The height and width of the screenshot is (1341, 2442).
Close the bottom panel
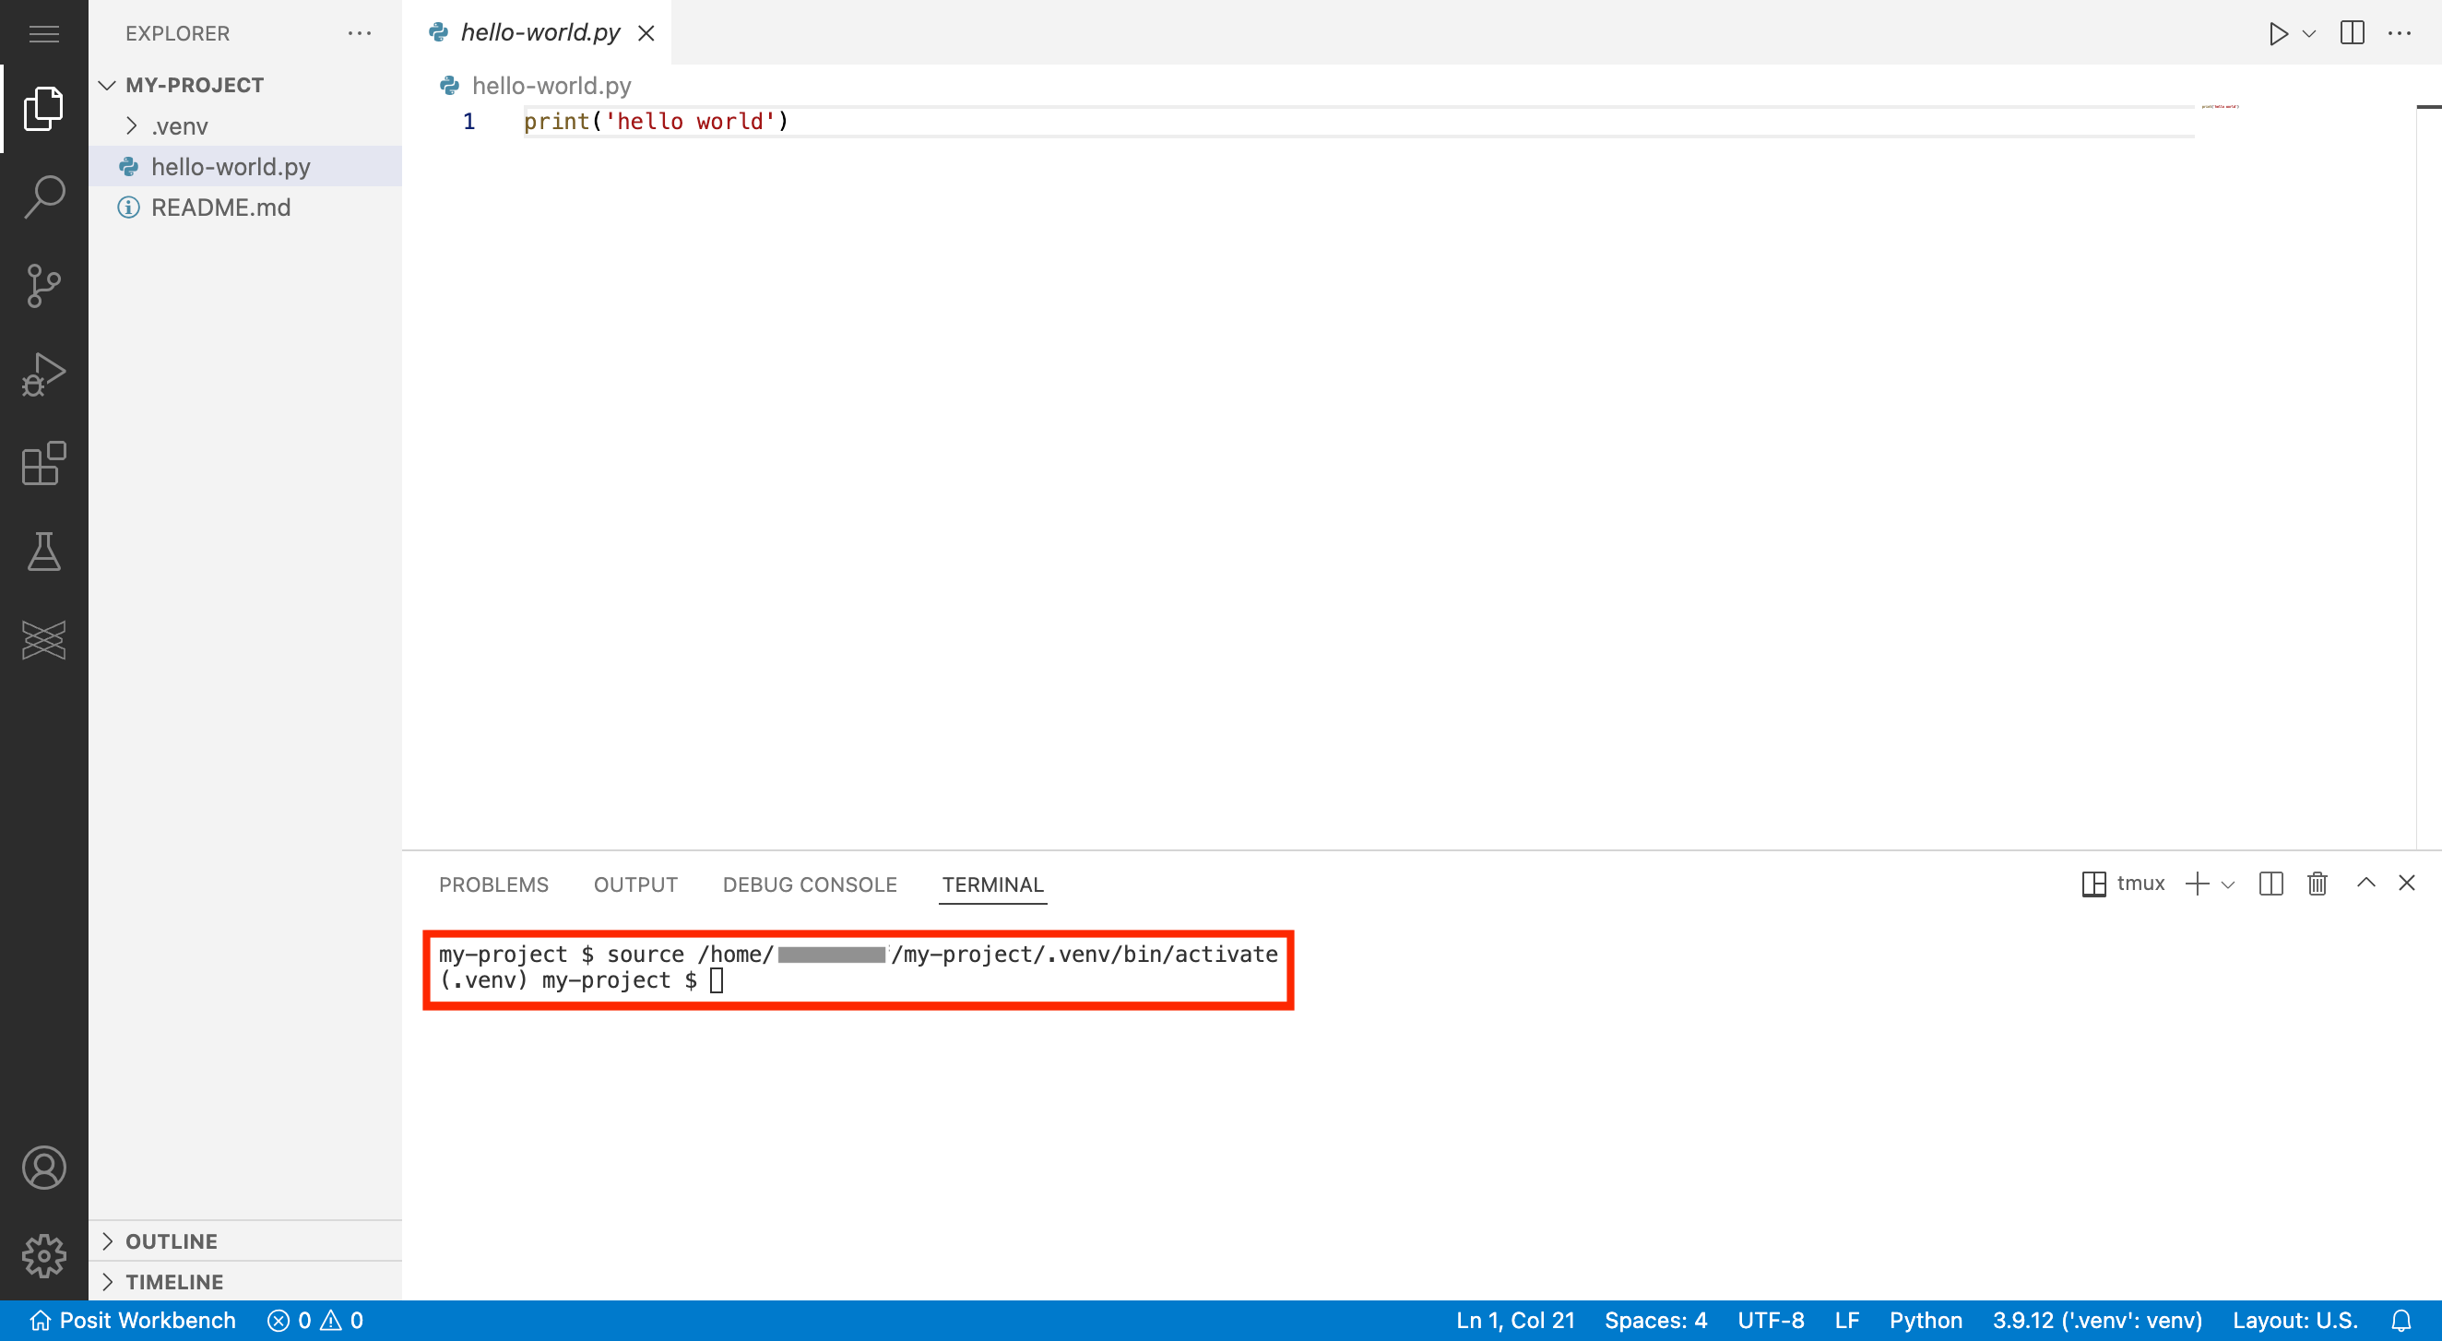pyautogui.click(x=2406, y=883)
